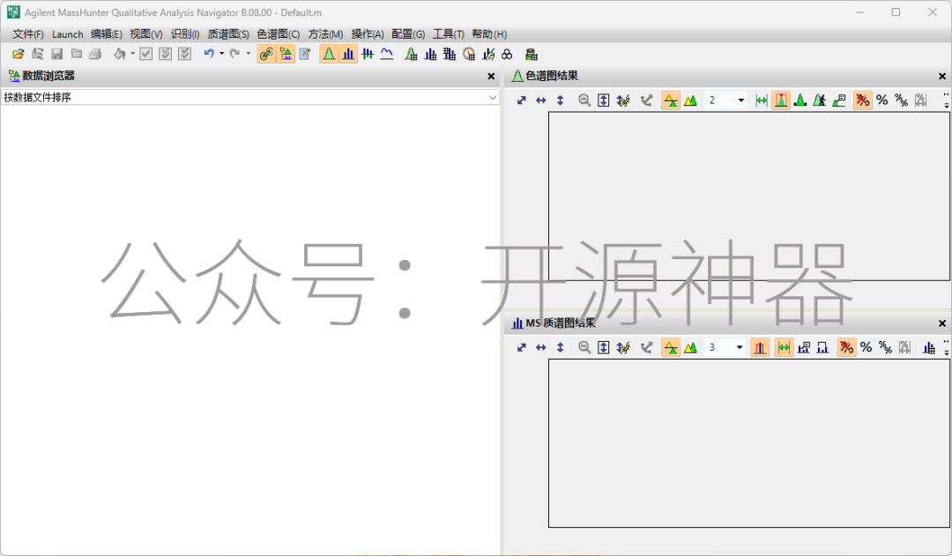
Task: Open the 文件(F) menu
Action: pos(28,34)
